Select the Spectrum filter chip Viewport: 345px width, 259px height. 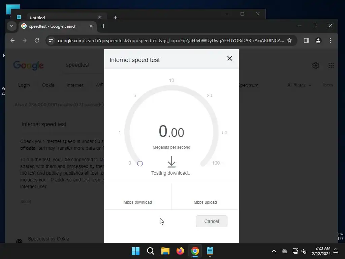point(248,85)
